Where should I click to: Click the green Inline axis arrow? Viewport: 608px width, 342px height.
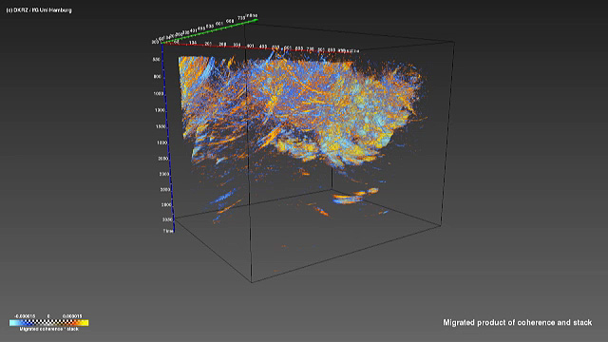(209, 31)
